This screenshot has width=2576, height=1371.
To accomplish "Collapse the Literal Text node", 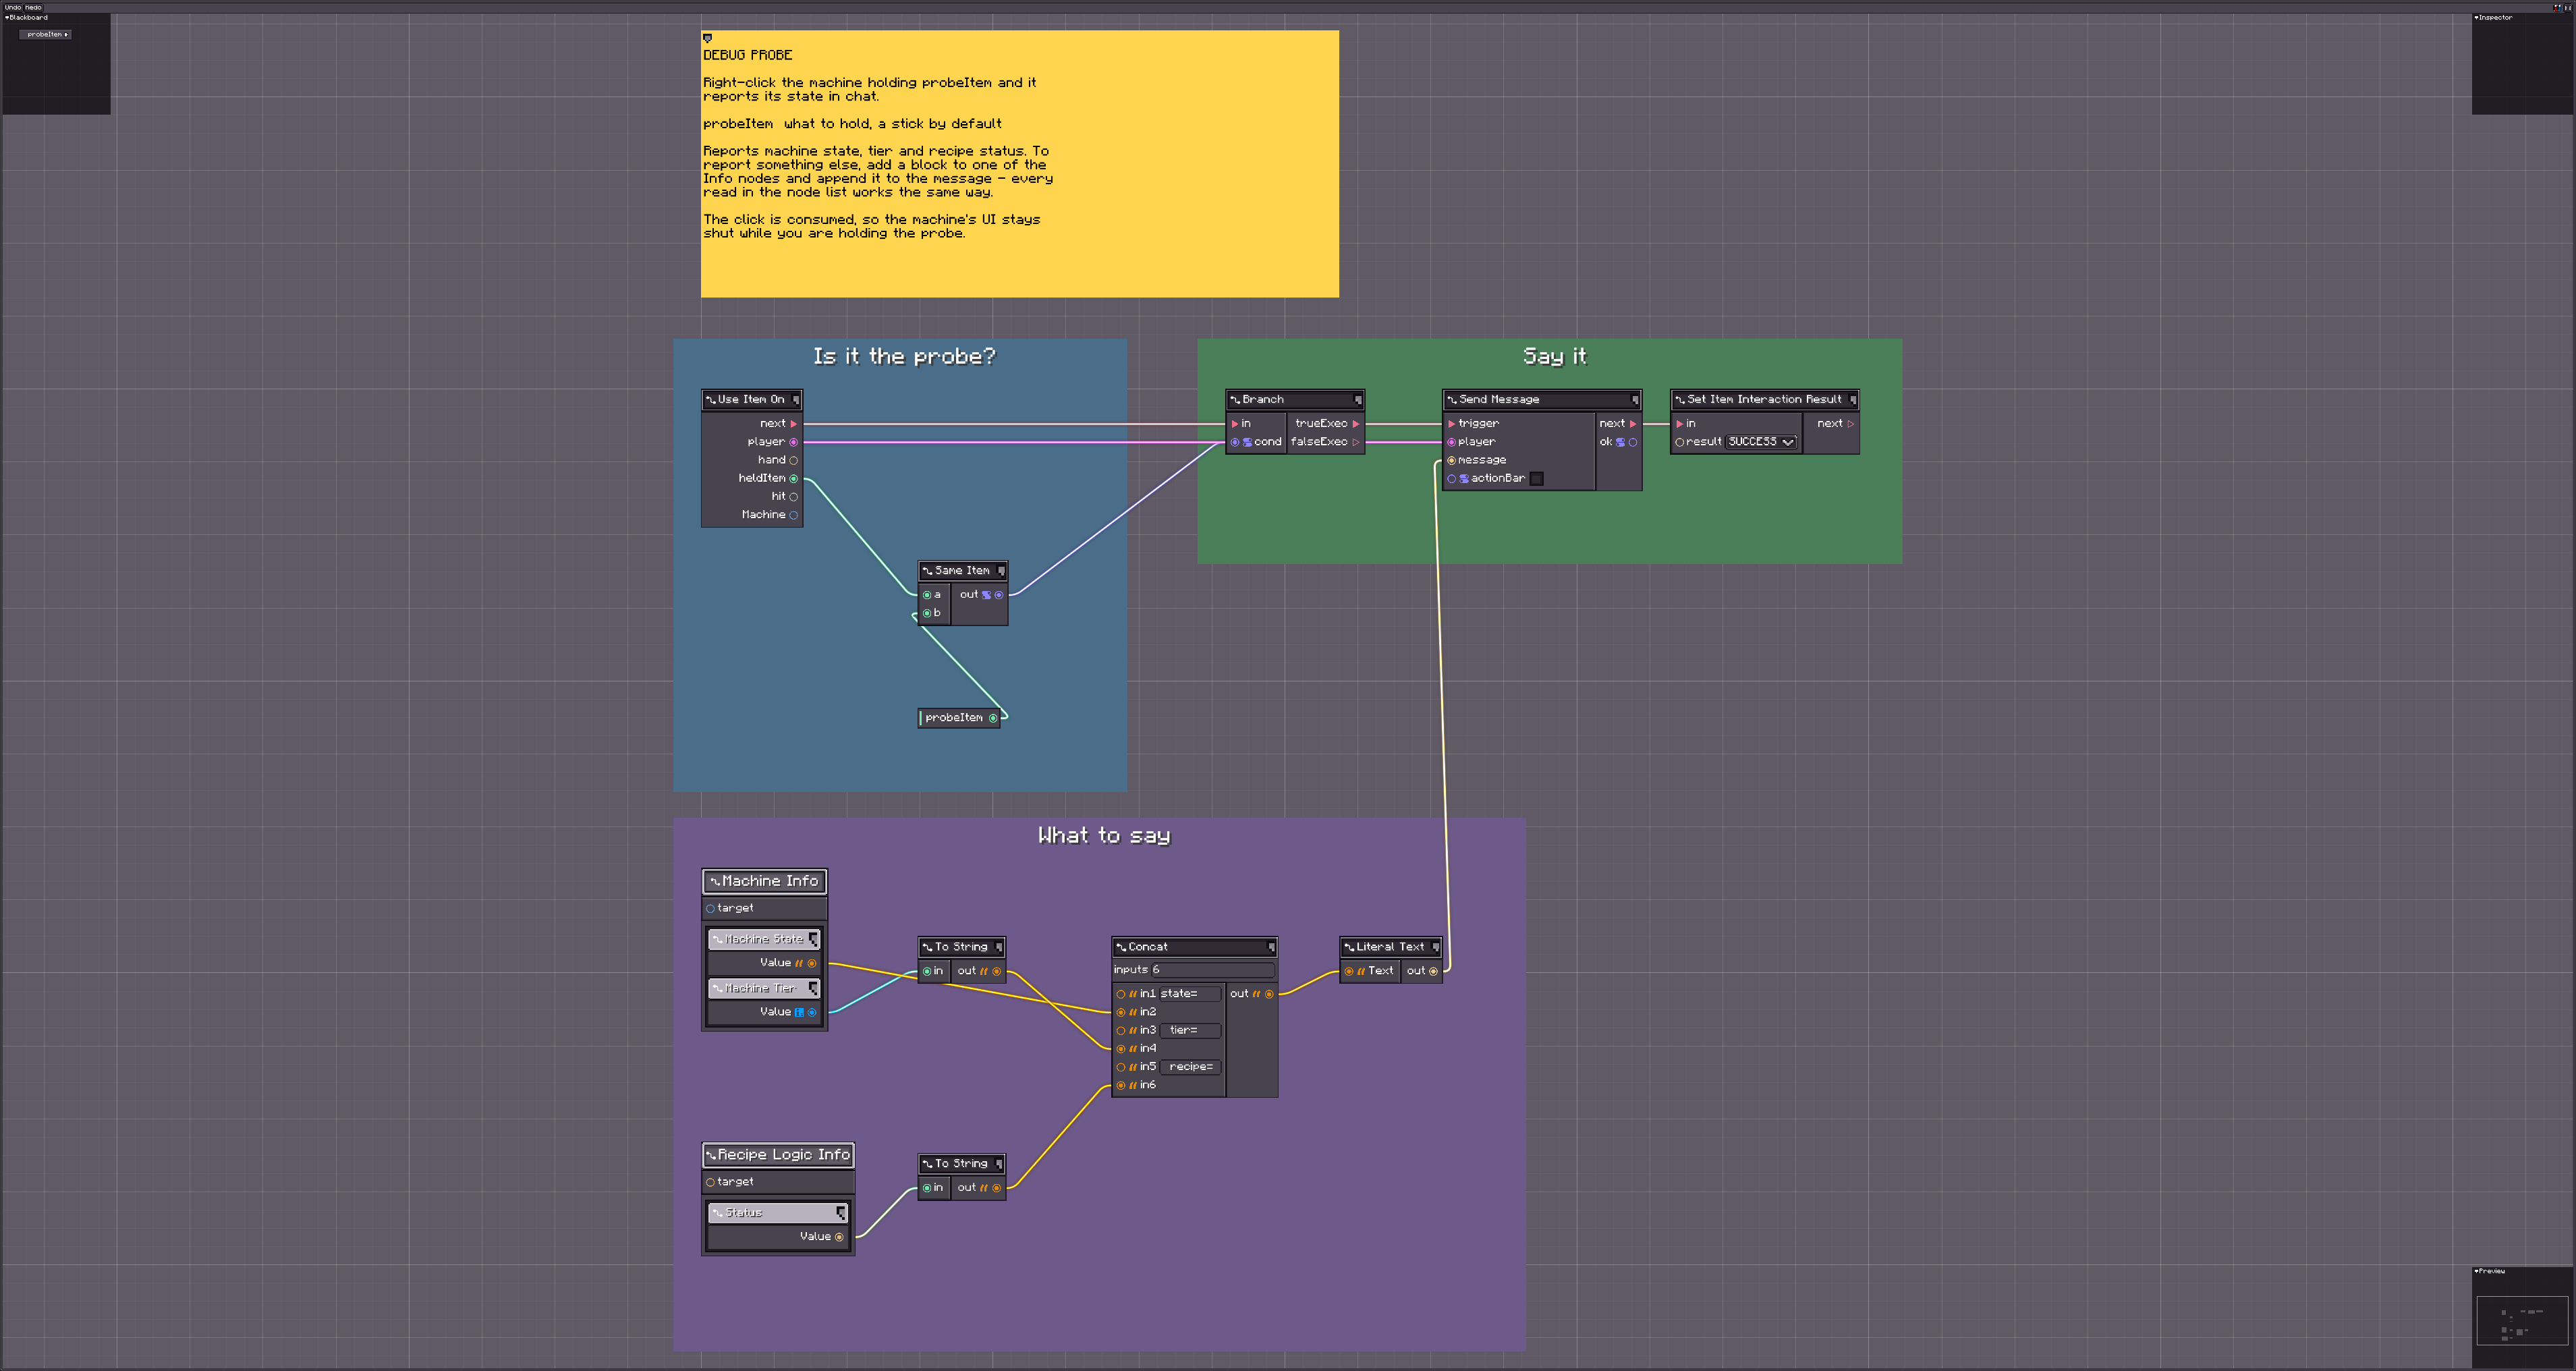I will tap(1436, 947).
